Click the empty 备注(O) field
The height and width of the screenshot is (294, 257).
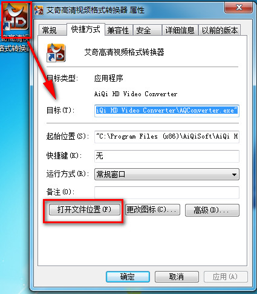(167, 192)
